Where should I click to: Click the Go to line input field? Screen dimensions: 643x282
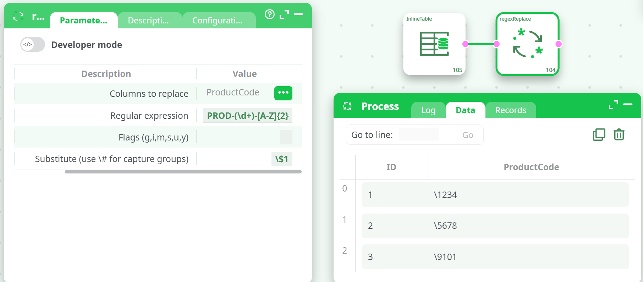click(419, 135)
